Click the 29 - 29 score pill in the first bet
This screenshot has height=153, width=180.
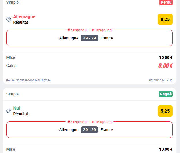point(90,38)
